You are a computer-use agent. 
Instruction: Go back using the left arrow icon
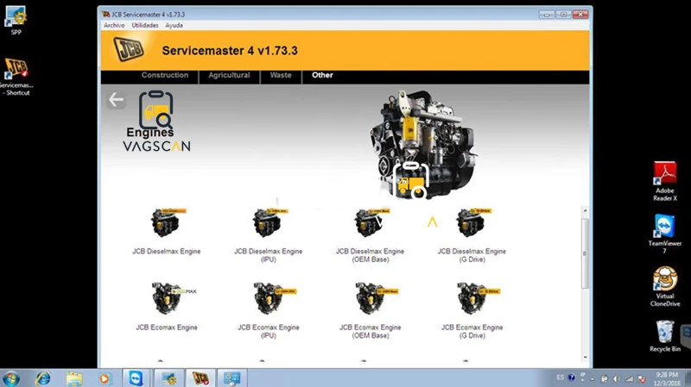click(117, 100)
